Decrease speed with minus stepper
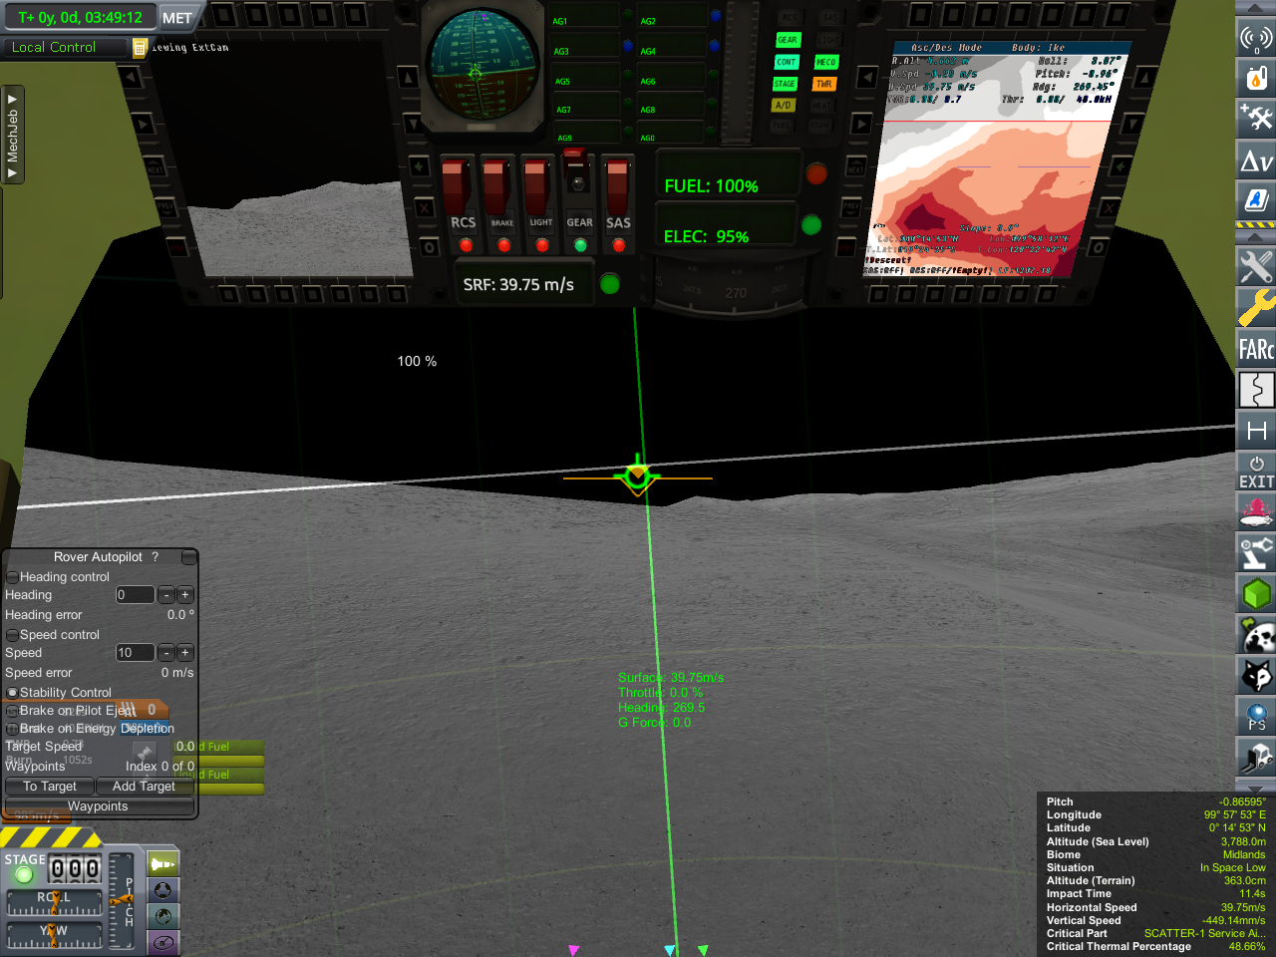This screenshot has width=1276, height=957. 166,653
